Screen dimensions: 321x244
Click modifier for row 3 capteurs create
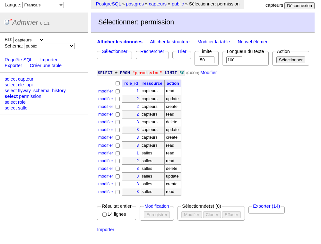[x=106, y=137]
